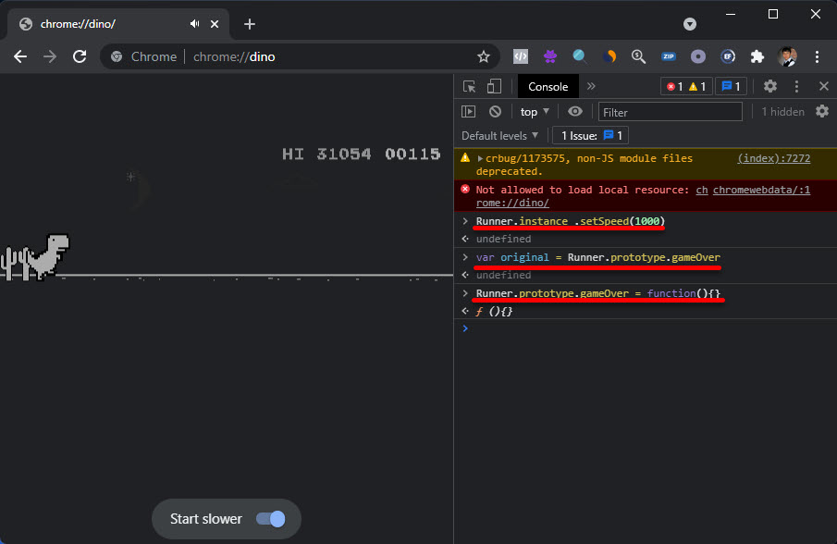Click the console input prompt line
This screenshot has height=544, width=837.
(x=646, y=328)
